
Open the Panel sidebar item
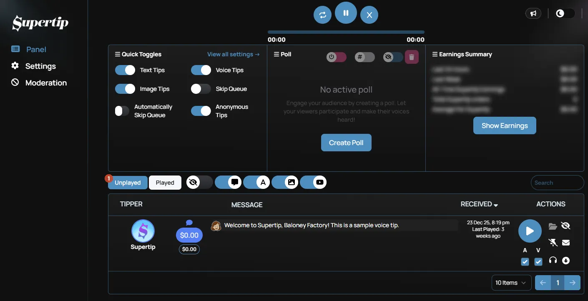(29, 49)
